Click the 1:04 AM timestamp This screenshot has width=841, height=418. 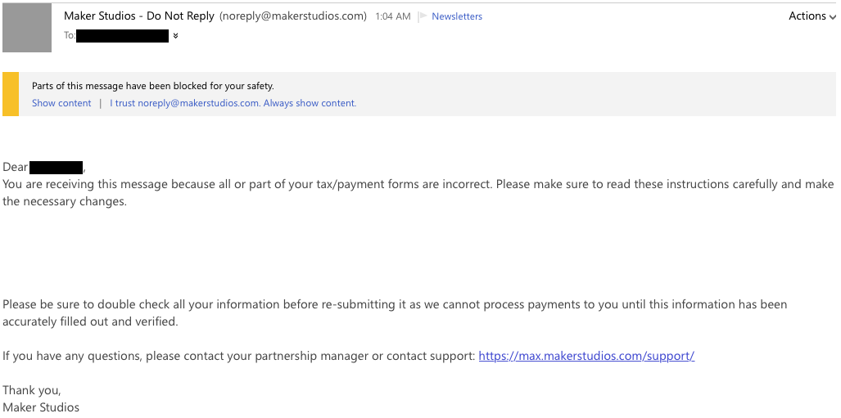pyautogui.click(x=392, y=16)
